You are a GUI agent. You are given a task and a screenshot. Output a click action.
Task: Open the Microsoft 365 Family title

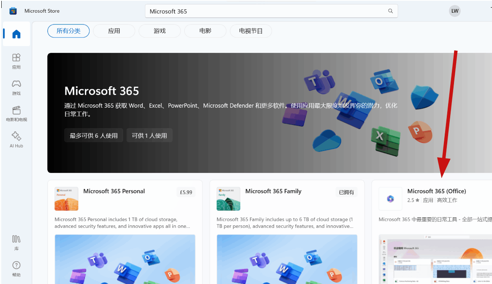tap(273, 191)
